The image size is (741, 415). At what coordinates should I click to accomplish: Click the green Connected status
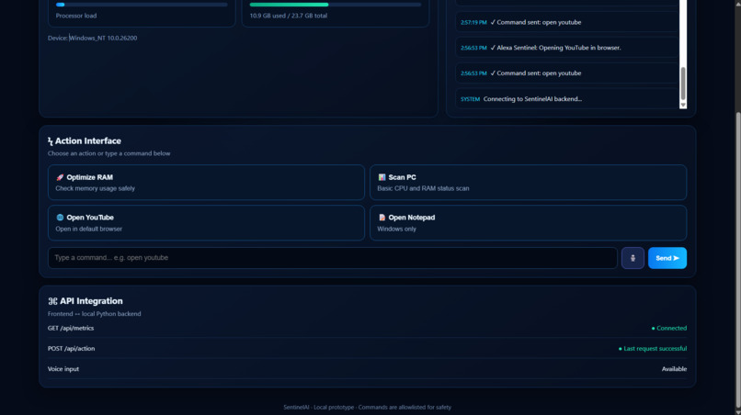pos(669,328)
